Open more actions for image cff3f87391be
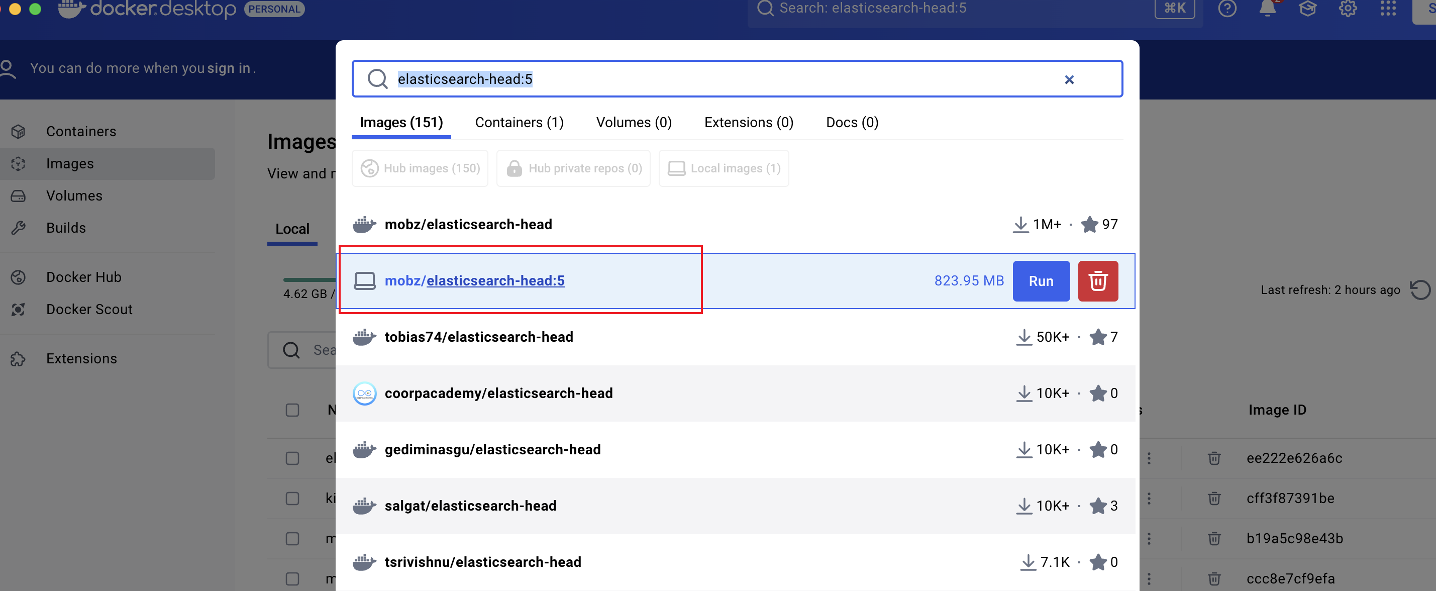This screenshot has height=591, width=1436. tap(1149, 499)
